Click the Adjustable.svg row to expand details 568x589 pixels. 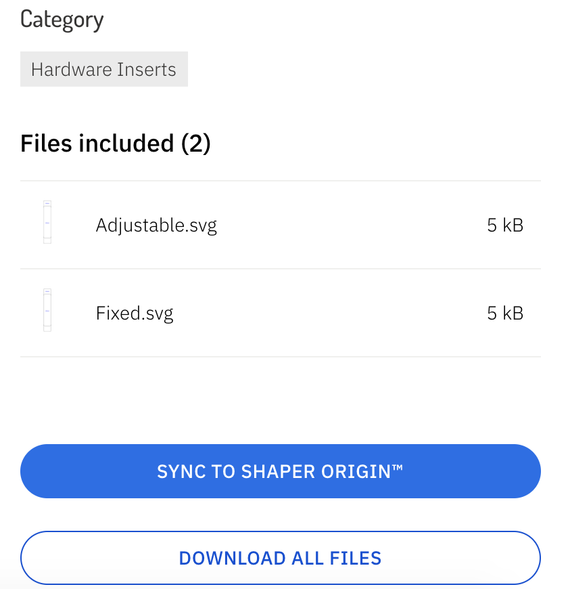[x=281, y=225]
